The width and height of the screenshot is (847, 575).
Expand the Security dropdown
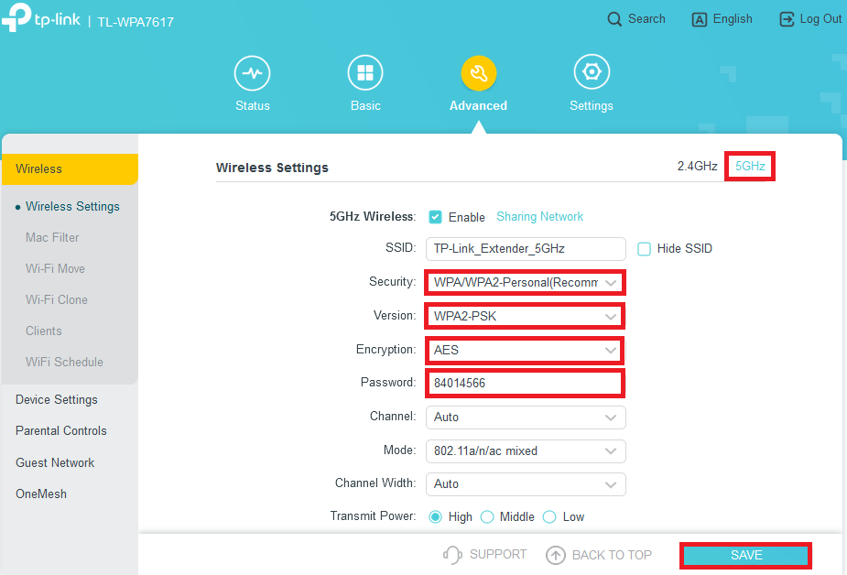tap(525, 283)
